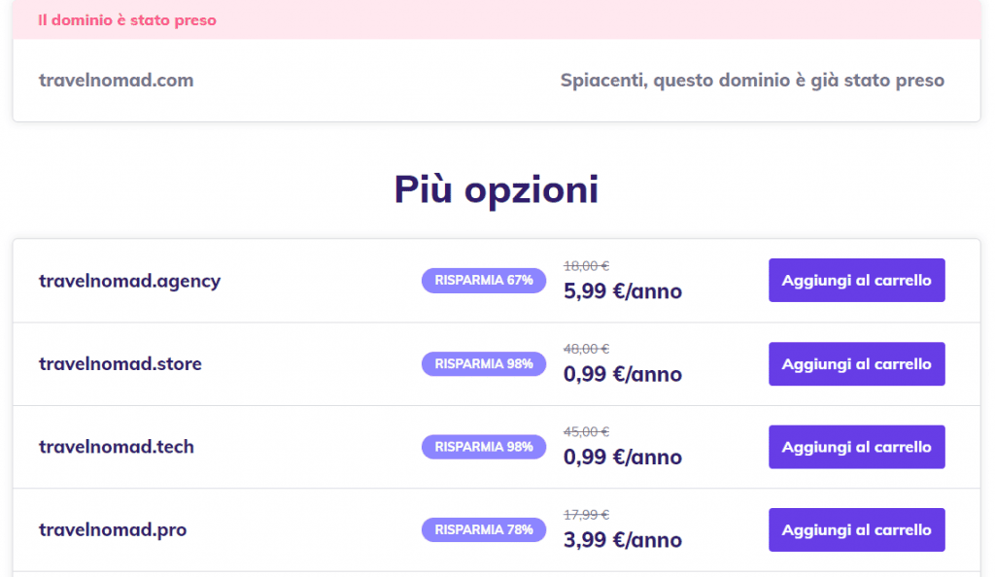
Task: Click the crossed-out 18,00 € price
Action: (x=586, y=265)
